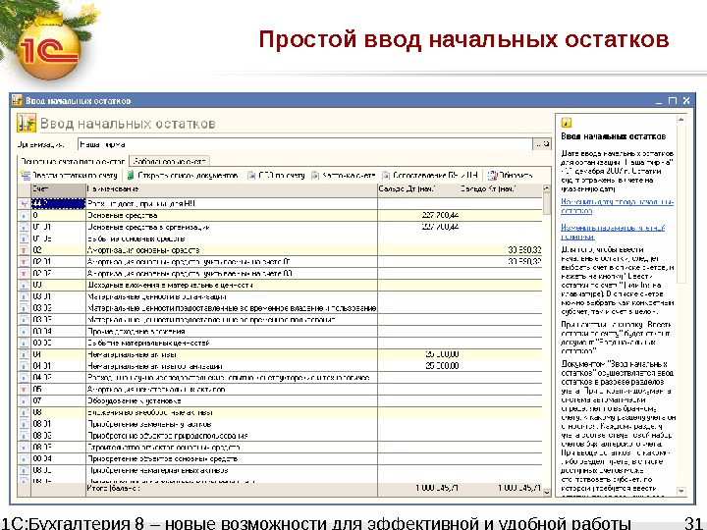Open the 'ОСВ по счету' report icon
707x530 pixels.
point(251,176)
